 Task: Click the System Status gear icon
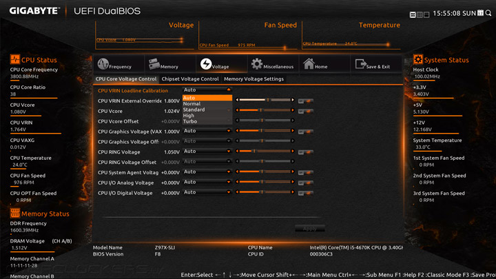tap(418, 59)
